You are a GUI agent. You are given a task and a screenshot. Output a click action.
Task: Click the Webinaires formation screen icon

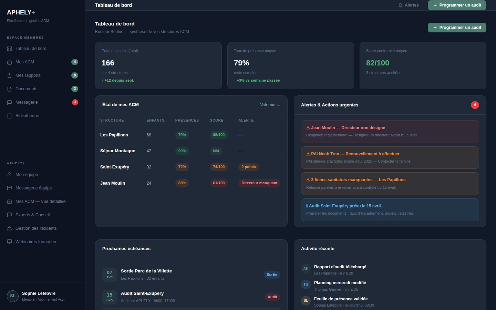pos(9,242)
